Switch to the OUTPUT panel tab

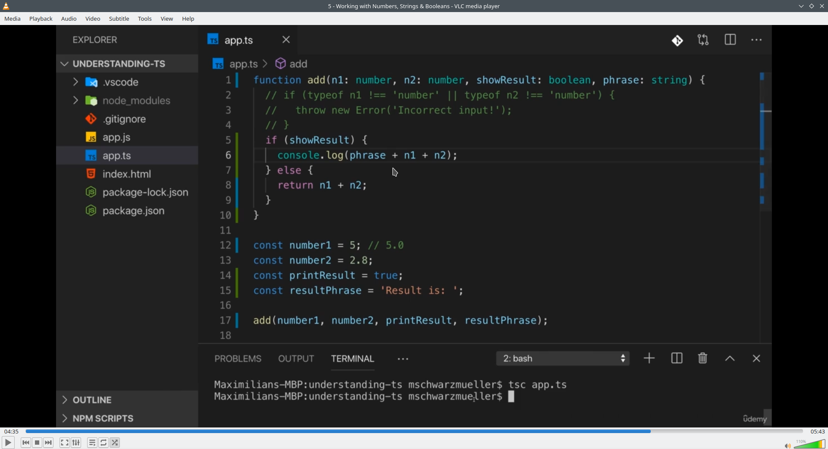(x=296, y=359)
